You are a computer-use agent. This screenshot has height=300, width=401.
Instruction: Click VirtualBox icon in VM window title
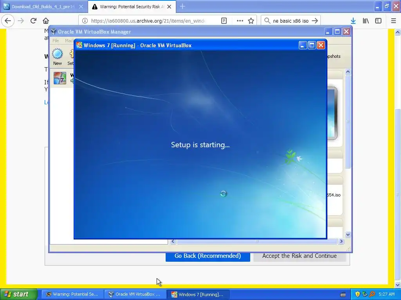79,45
